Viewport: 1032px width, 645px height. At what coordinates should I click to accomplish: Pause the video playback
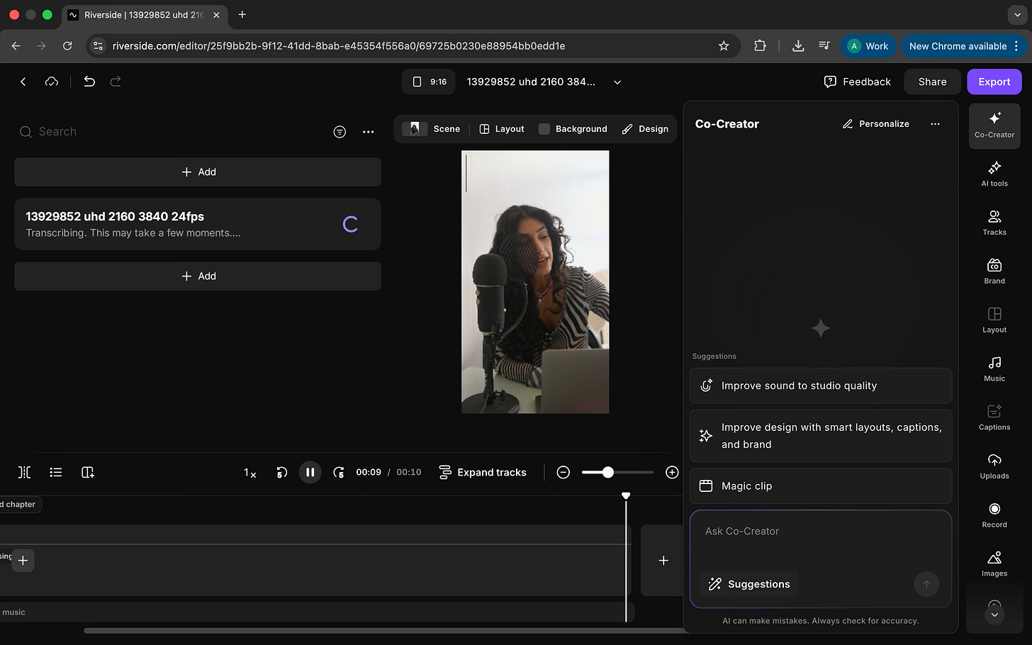[310, 472]
